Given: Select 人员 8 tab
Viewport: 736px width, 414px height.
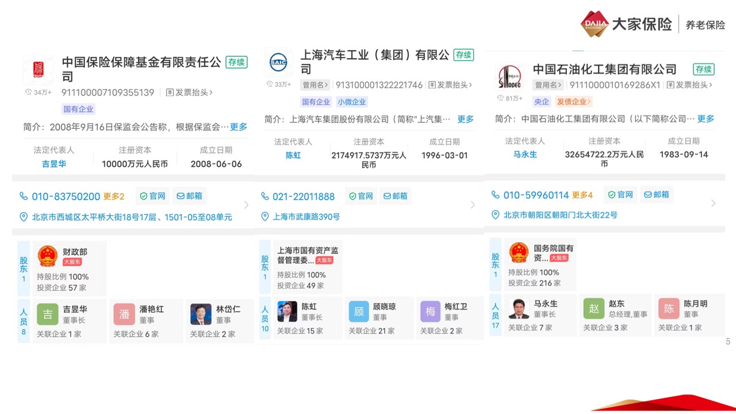Looking at the screenshot, I should pyautogui.click(x=24, y=321).
